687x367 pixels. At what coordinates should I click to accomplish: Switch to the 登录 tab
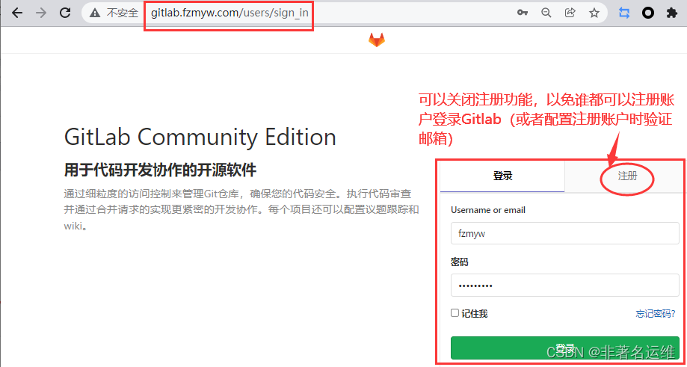[x=502, y=176]
